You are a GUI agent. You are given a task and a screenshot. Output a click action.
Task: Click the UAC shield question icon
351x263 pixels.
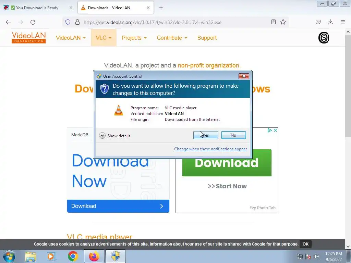tap(104, 89)
